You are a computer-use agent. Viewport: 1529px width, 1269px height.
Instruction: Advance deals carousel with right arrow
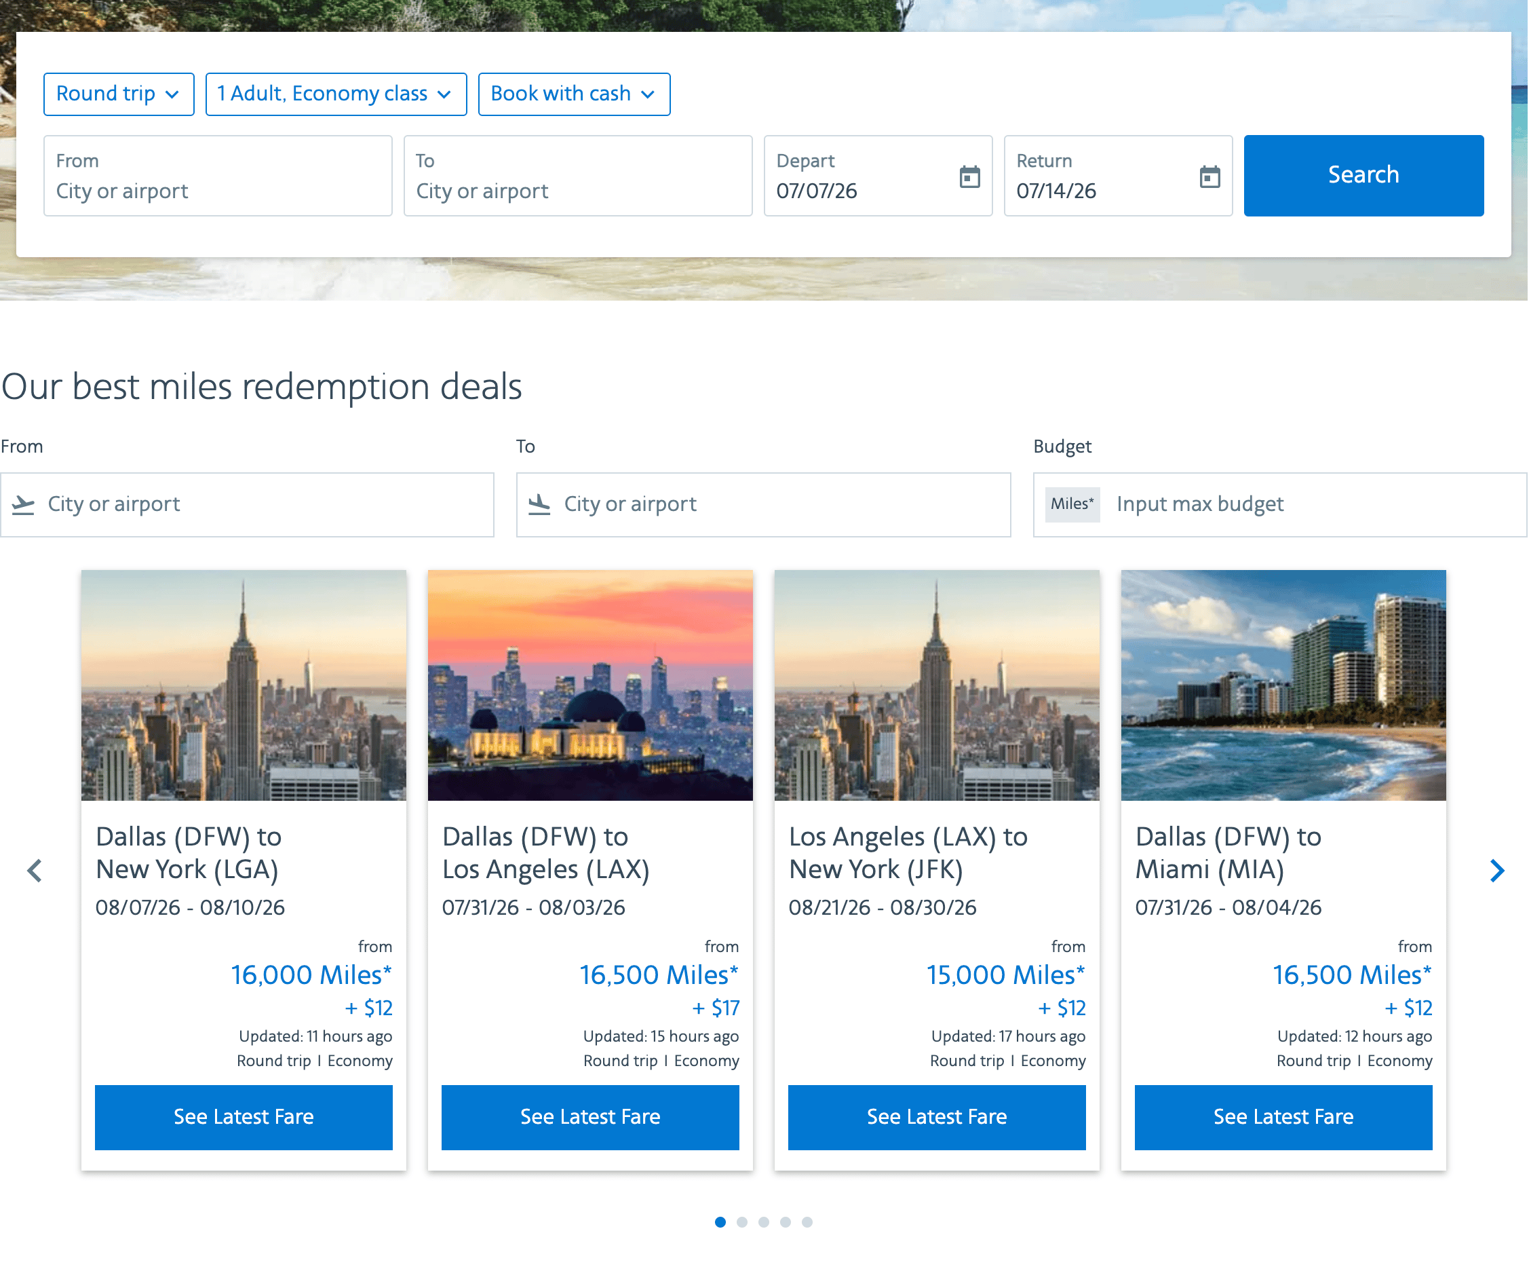point(1496,871)
